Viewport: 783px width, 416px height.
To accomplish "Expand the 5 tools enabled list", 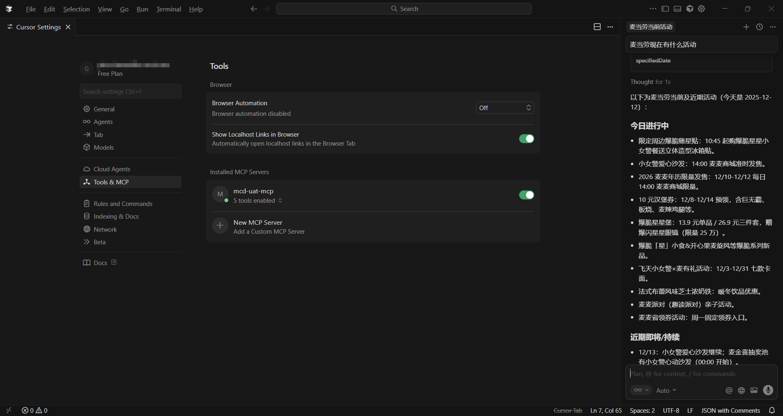I will [x=258, y=201].
